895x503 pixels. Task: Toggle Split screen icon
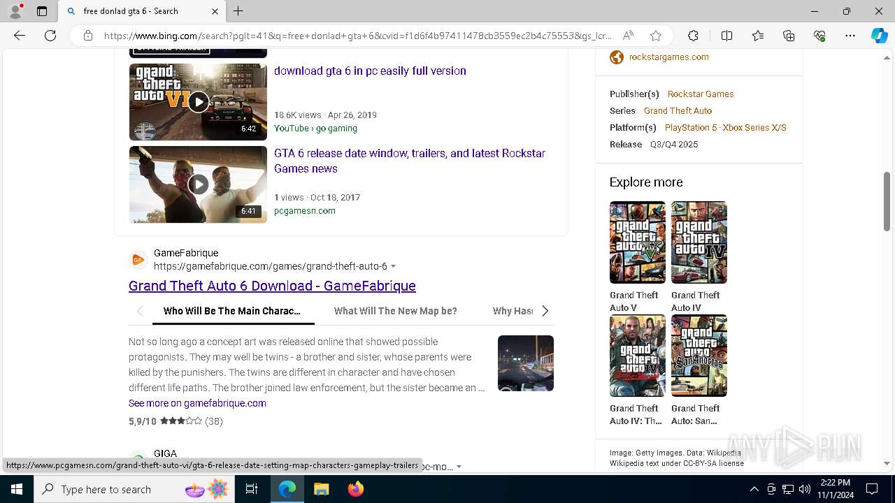726,36
